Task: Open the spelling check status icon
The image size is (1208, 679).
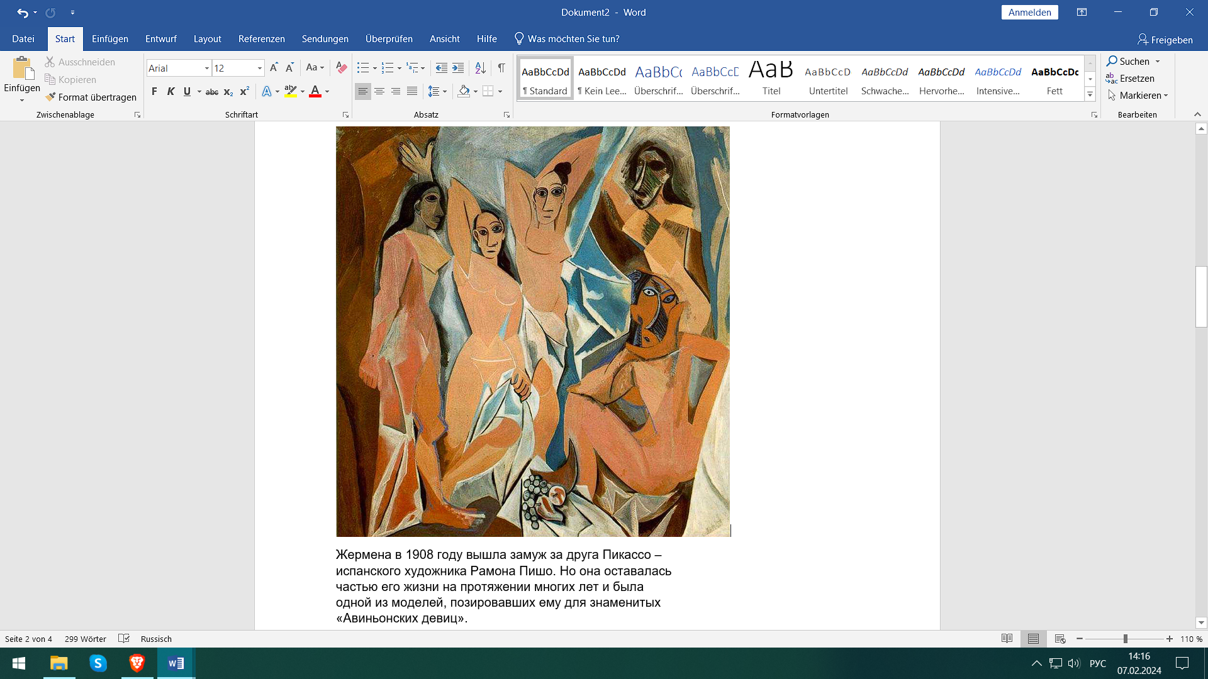Action: tap(124, 639)
